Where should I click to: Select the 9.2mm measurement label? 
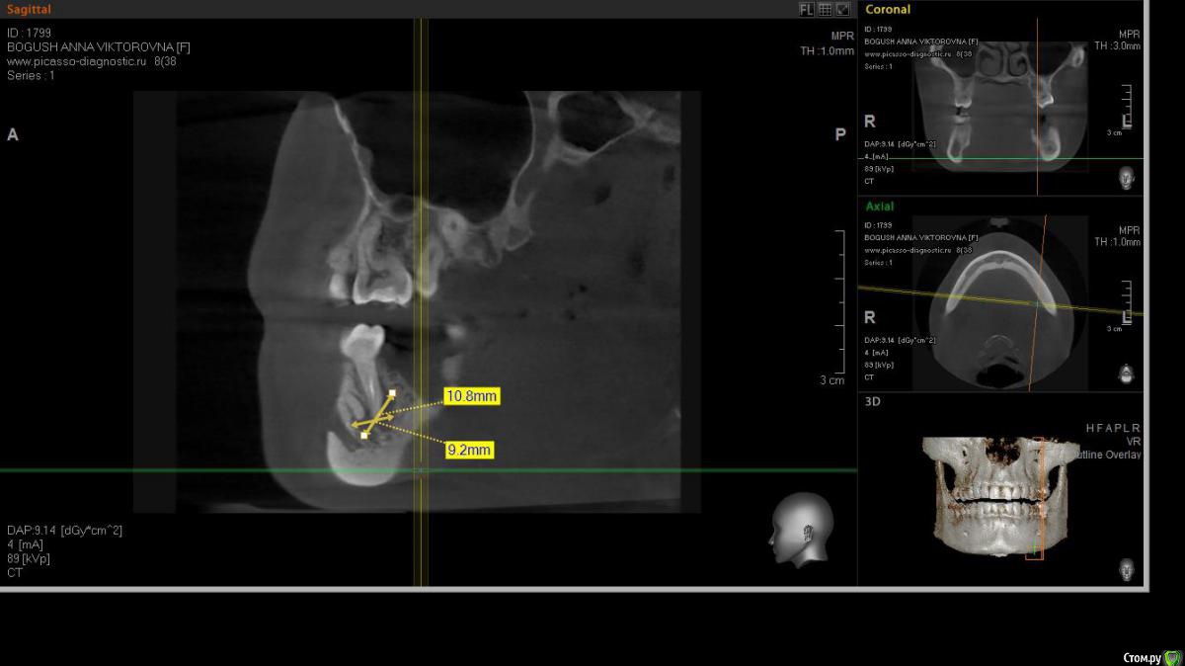coord(469,450)
